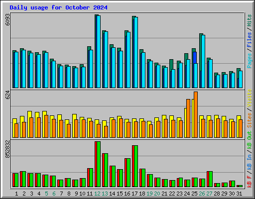The height and width of the screenshot is (199, 255).
Task: Click the day 17 green kB Out bar
Action: (136, 166)
